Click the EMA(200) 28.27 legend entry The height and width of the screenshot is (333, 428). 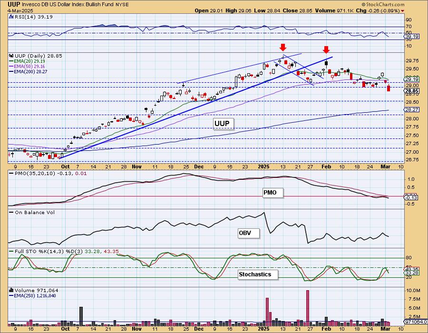click(x=28, y=71)
